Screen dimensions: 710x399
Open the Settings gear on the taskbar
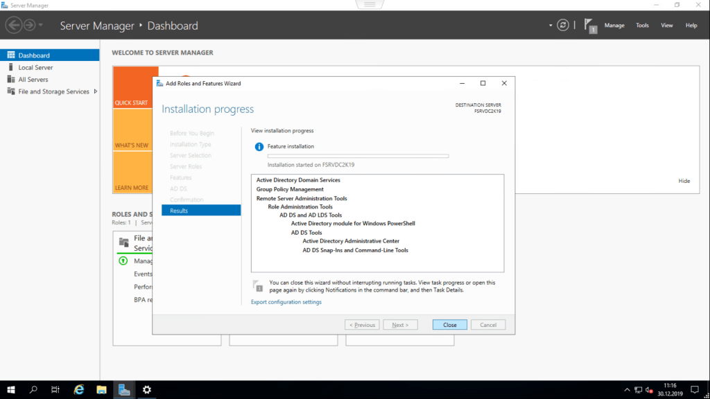146,389
